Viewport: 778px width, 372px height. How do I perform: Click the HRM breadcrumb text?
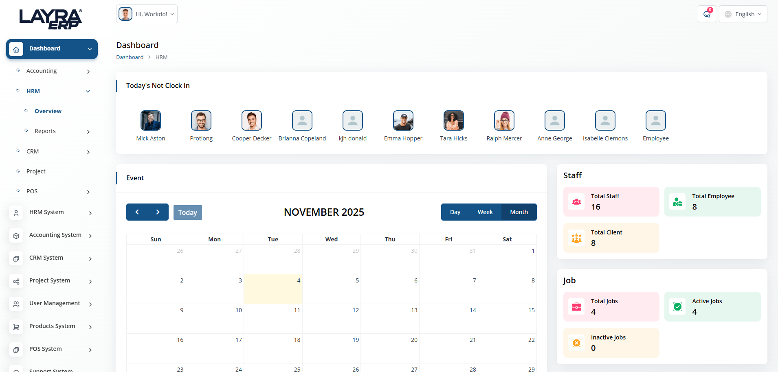[x=161, y=57]
